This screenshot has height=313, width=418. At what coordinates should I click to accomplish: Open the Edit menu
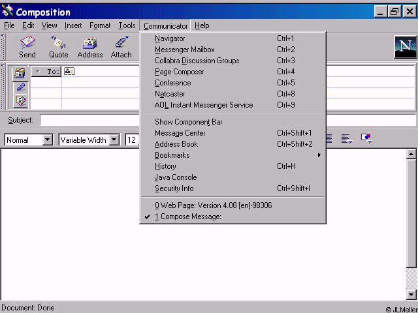(28, 25)
